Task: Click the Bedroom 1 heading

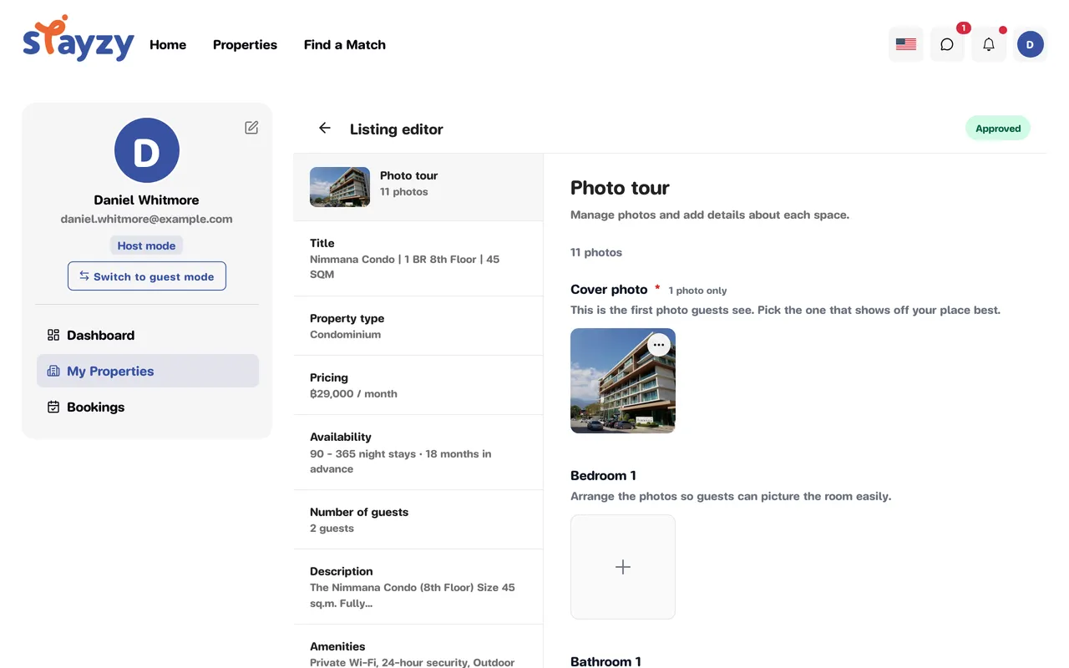Action: coord(603,475)
